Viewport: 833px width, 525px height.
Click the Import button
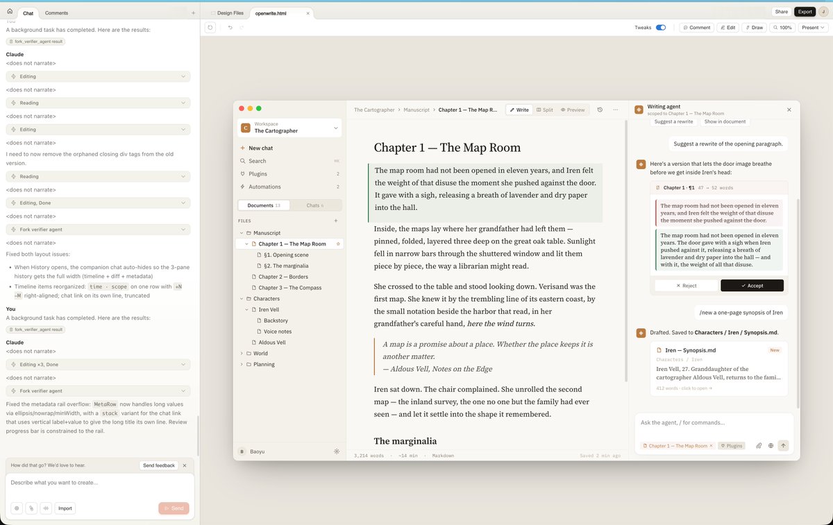click(65, 508)
